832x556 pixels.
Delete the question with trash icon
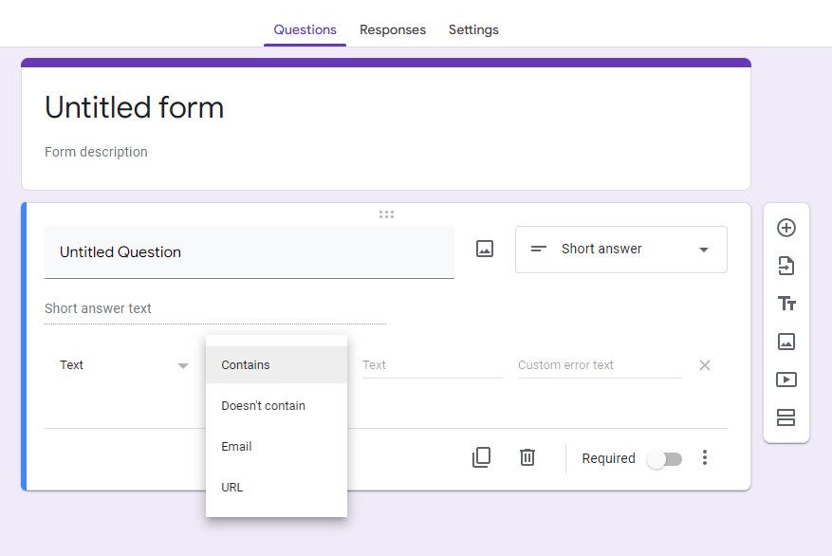pos(527,457)
